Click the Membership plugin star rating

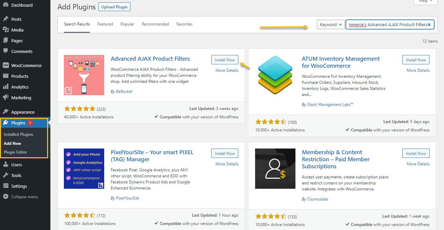pyautogui.click(x=271, y=216)
